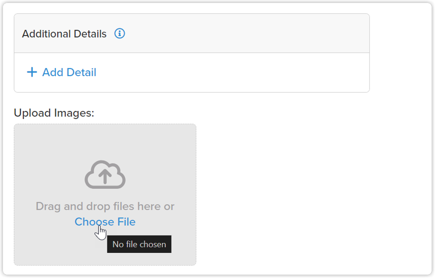The width and height of the screenshot is (435, 278).
Task: Click the Choose File link
Action: tap(105, 222)
